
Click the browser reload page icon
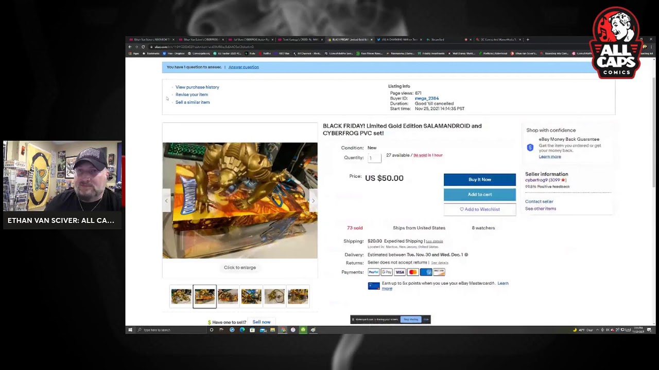tap(143, 47)
